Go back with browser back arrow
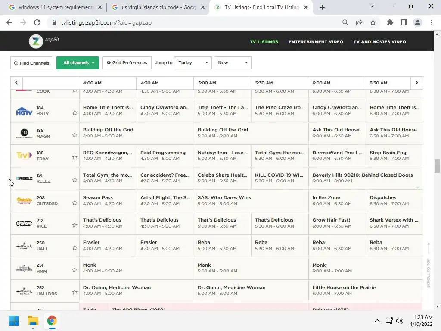Screen dimensions: 441x331 click(9, 22)
